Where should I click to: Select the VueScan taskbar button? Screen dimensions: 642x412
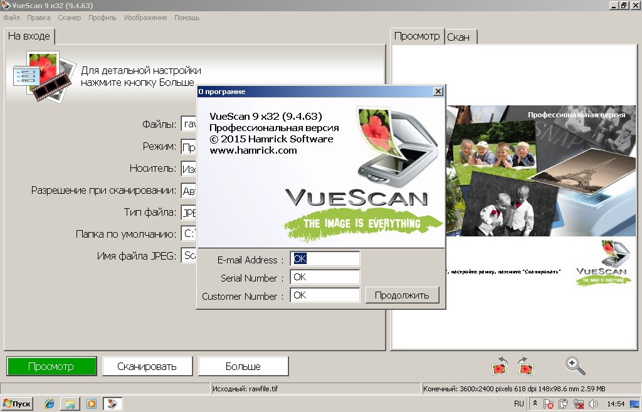click(112, 404)
